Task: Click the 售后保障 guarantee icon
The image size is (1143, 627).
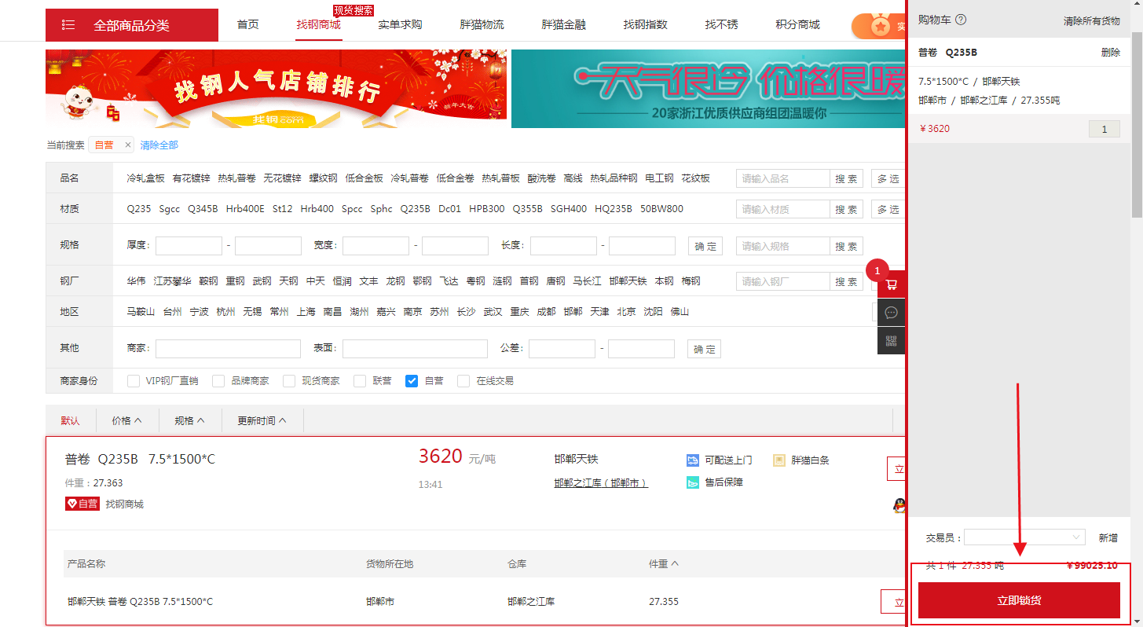Action: [693, 482]
